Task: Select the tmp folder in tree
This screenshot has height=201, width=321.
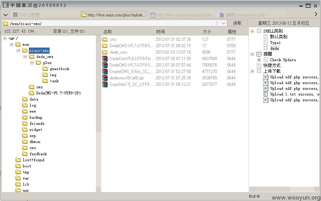Action: point(26,172)
